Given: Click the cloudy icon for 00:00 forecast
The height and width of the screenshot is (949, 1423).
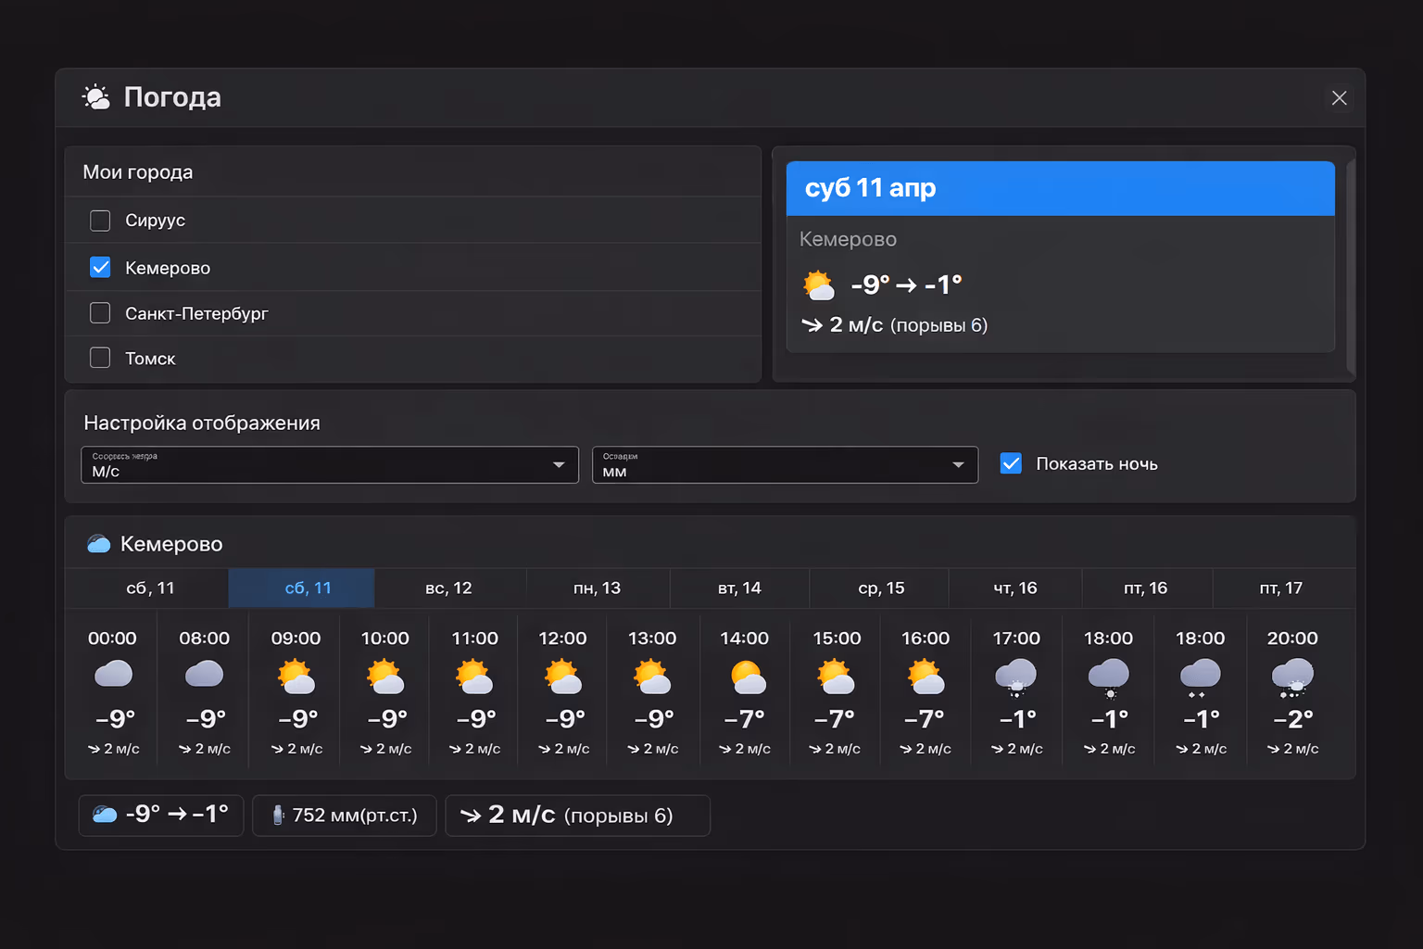Looking at the screenshot, I should [x=113, y=674].
